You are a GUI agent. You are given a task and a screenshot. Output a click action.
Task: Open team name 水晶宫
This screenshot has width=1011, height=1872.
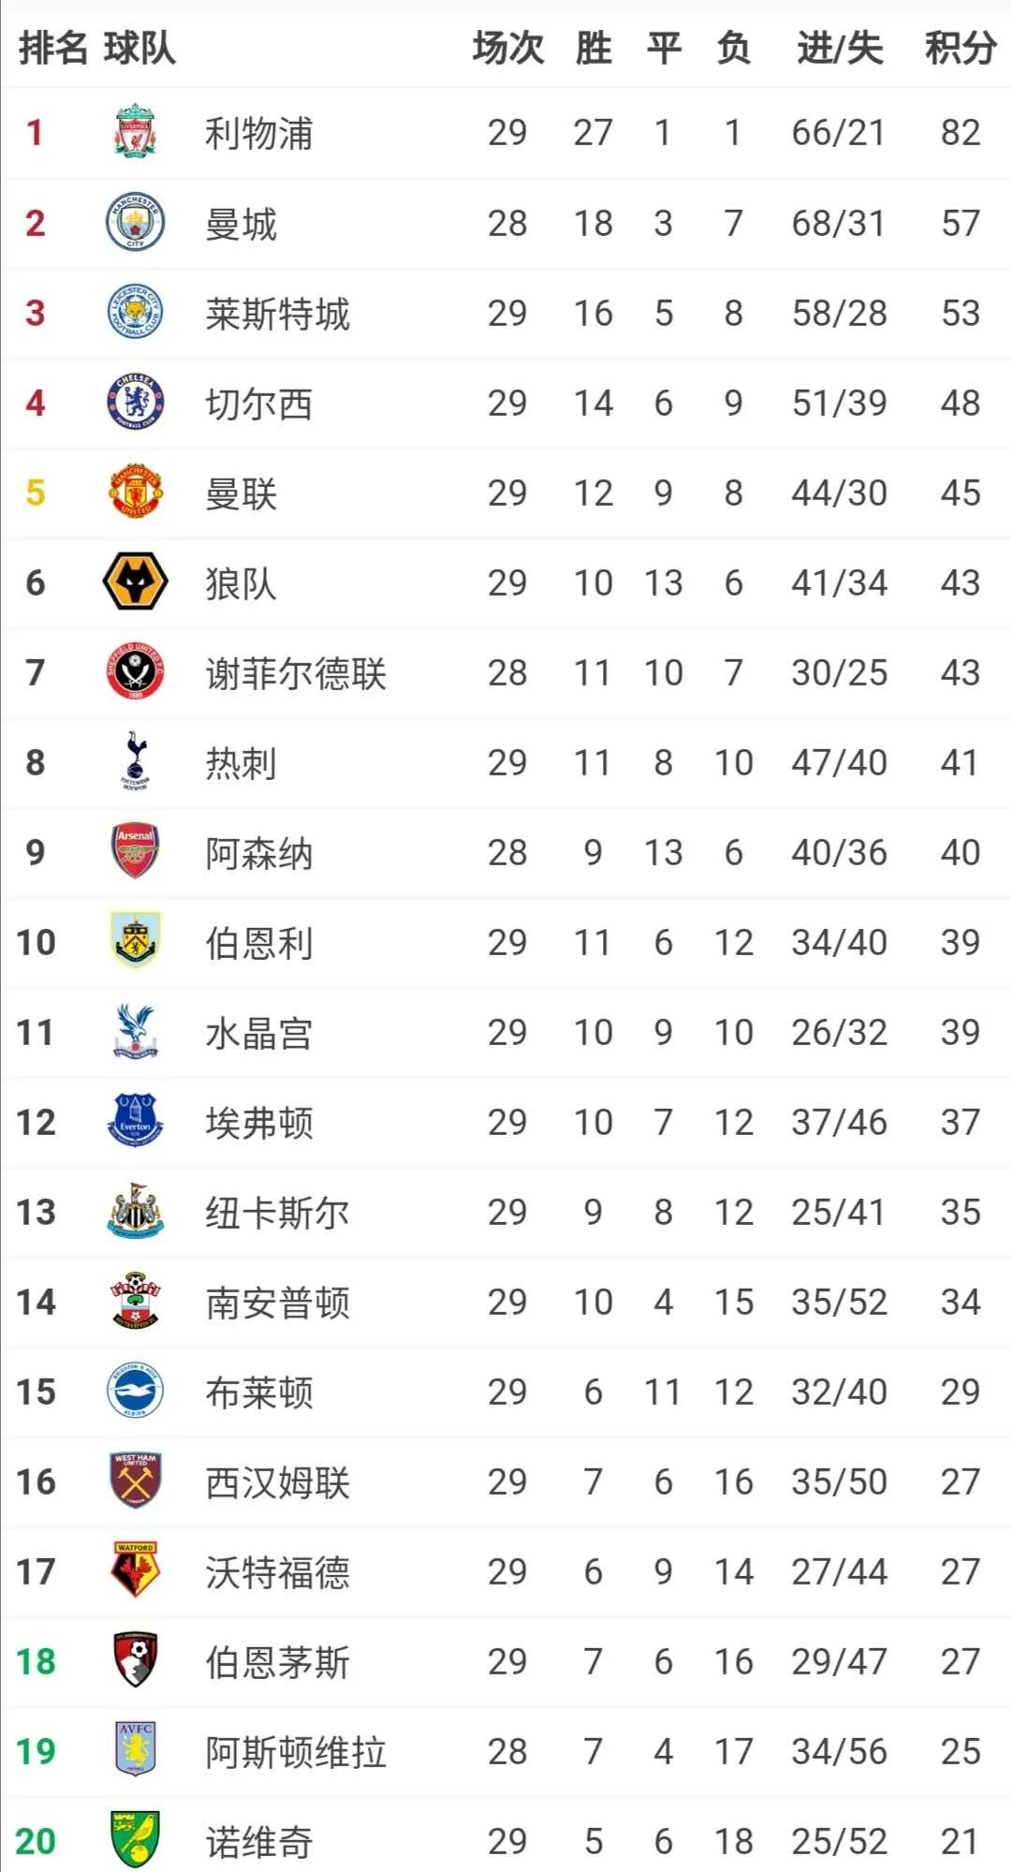(x=259, y=1033)
